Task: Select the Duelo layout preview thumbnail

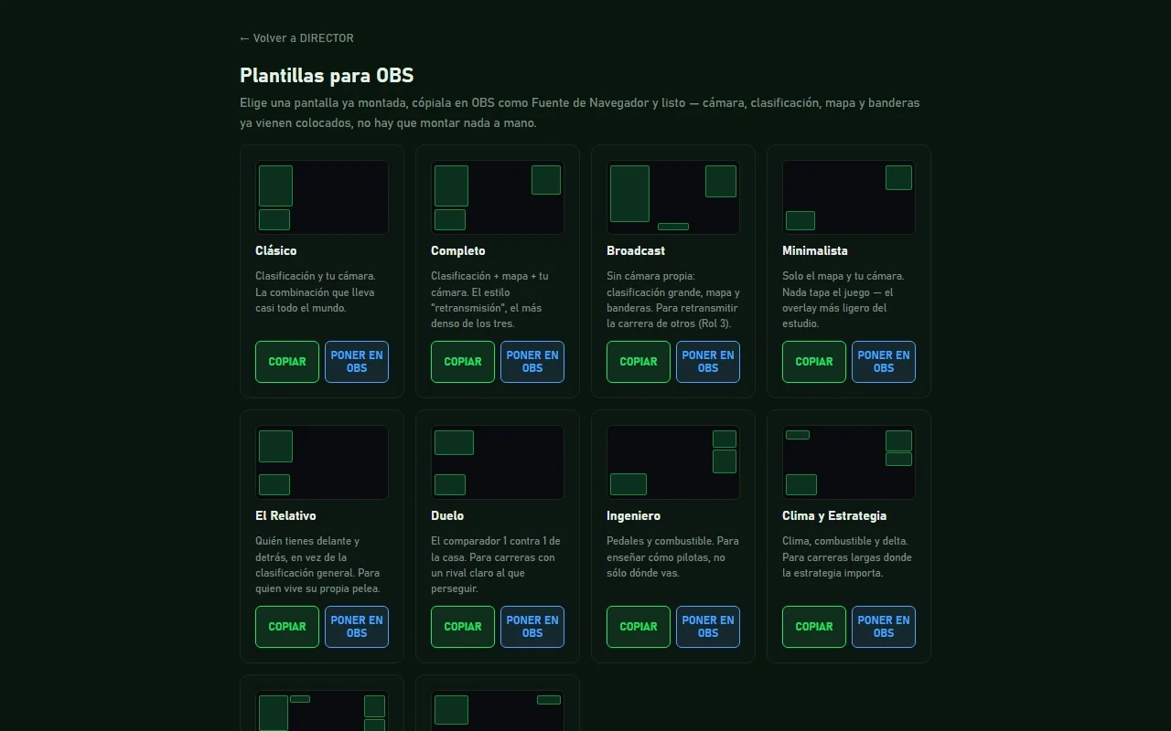Action: pos(498,462)
